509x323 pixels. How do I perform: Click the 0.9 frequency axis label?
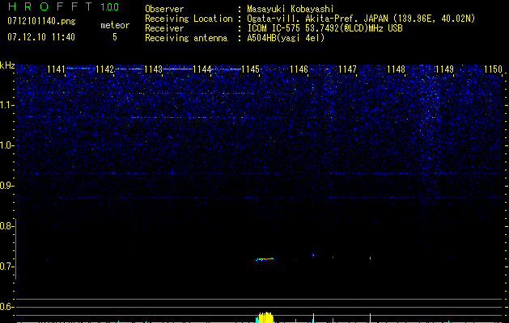(6, 186)
